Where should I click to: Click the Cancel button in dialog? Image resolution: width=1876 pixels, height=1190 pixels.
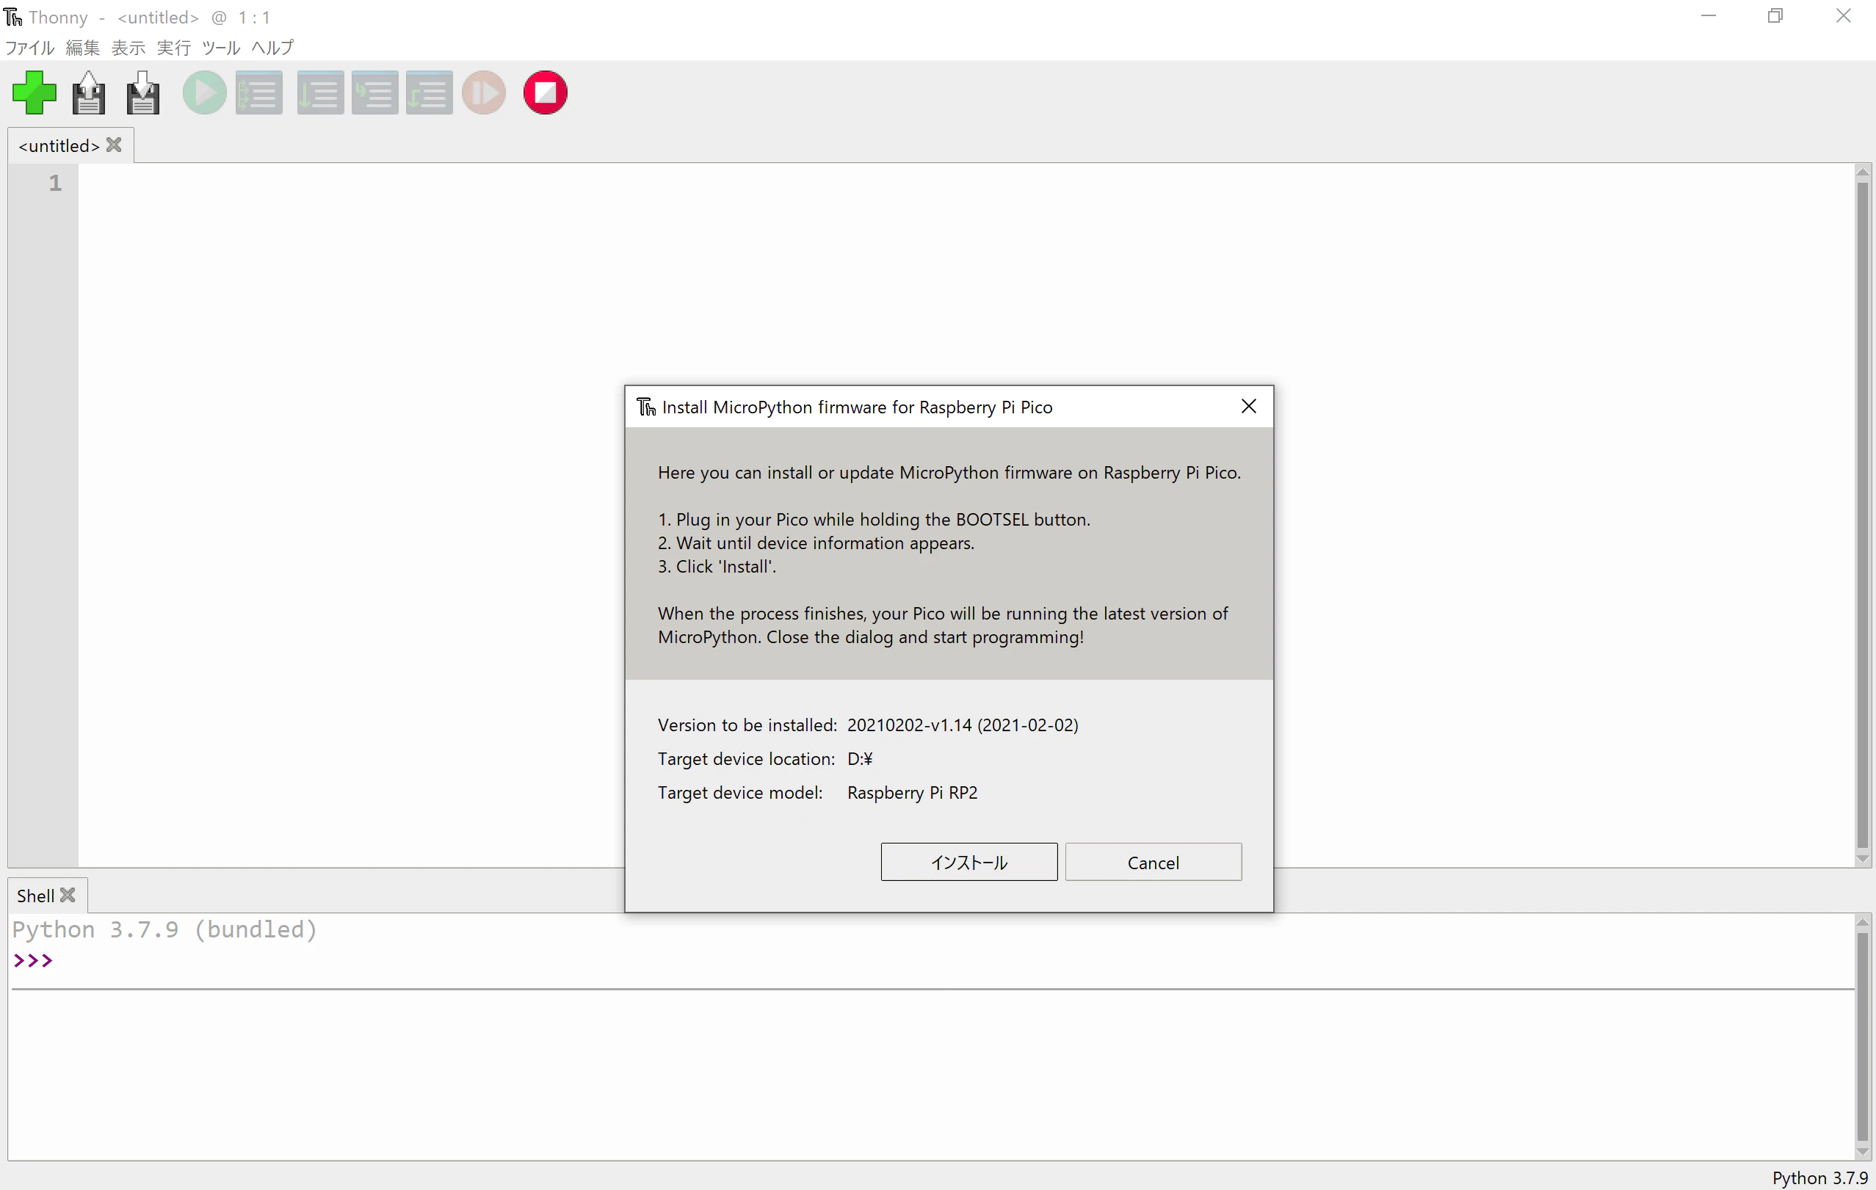pyautogui.click(x=1153, y=862)
